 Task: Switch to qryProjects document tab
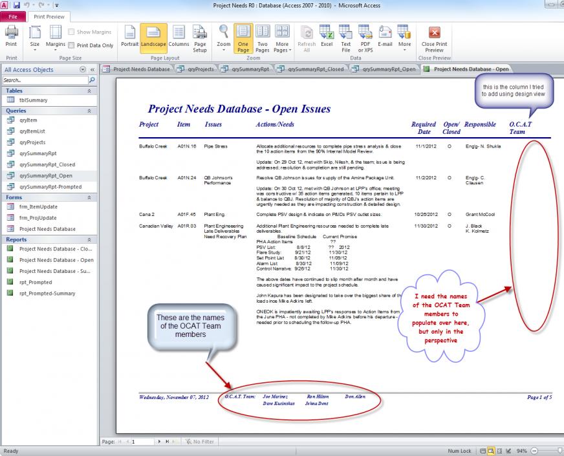coord(196,69)
